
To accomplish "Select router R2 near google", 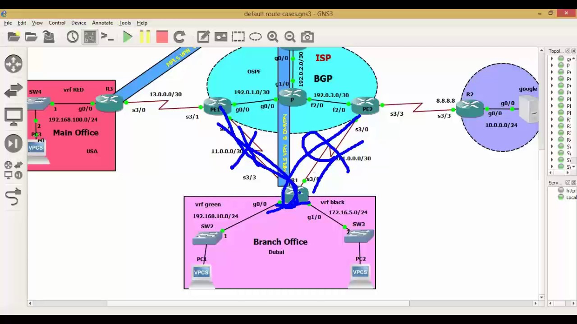I will coord(470,108).
